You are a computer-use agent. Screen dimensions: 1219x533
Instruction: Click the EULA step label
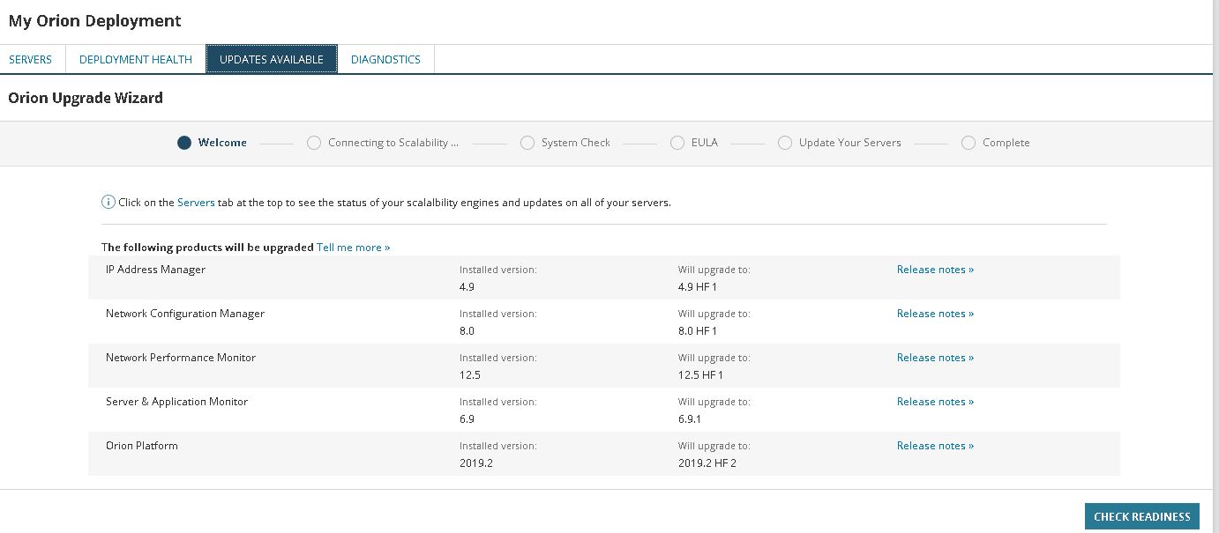(x=705, y=143)
